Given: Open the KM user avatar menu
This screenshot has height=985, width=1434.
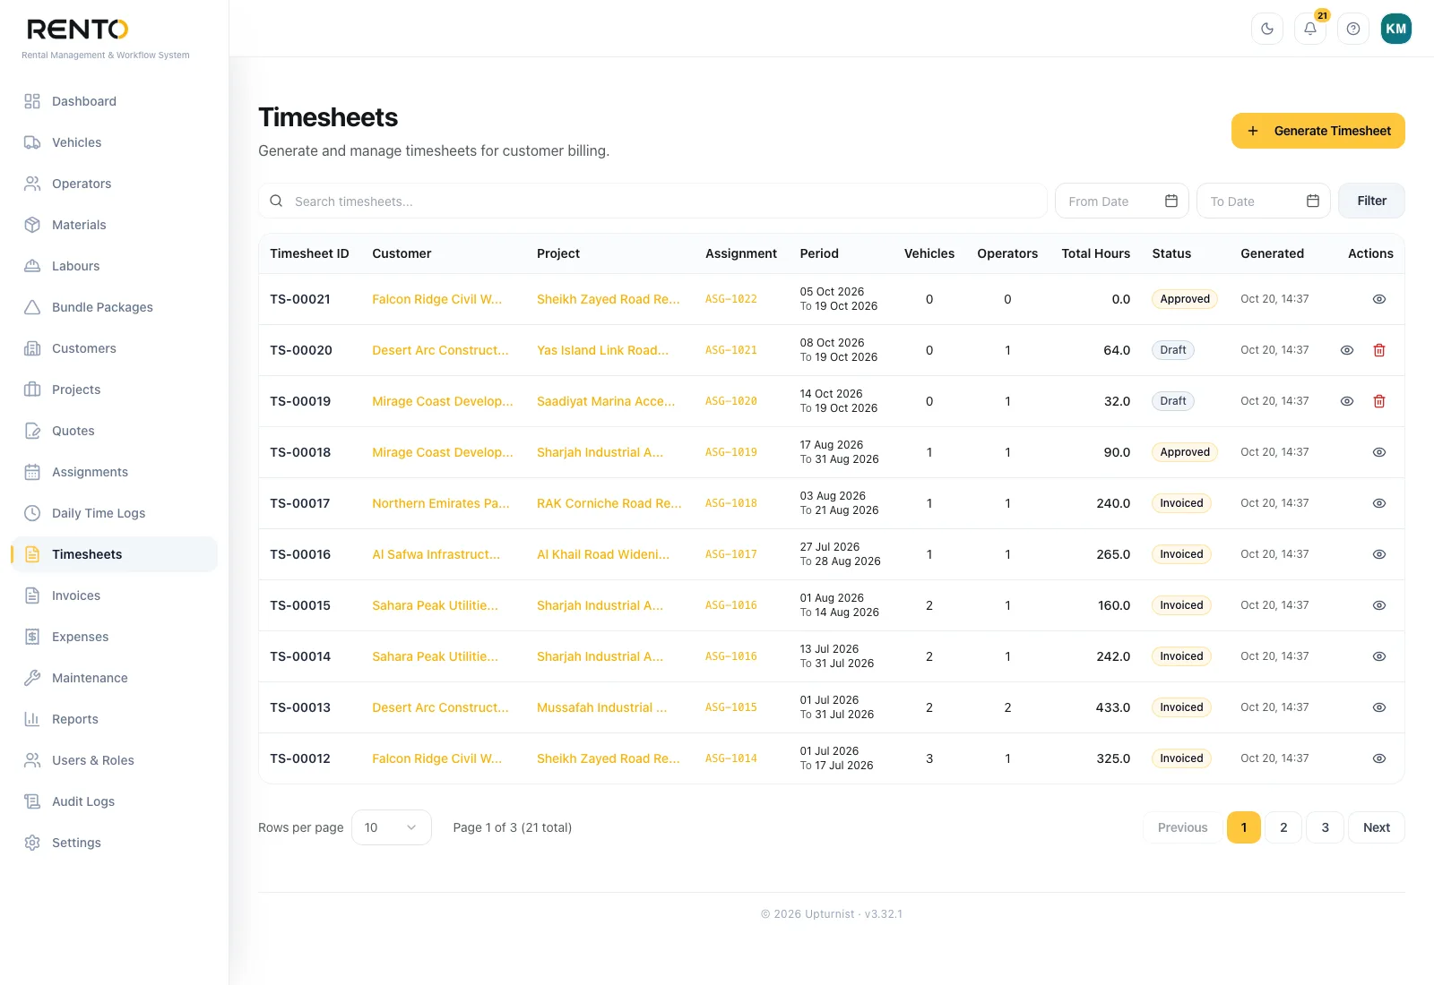Looking at the screenshot, I should [x=1396, y=29].
